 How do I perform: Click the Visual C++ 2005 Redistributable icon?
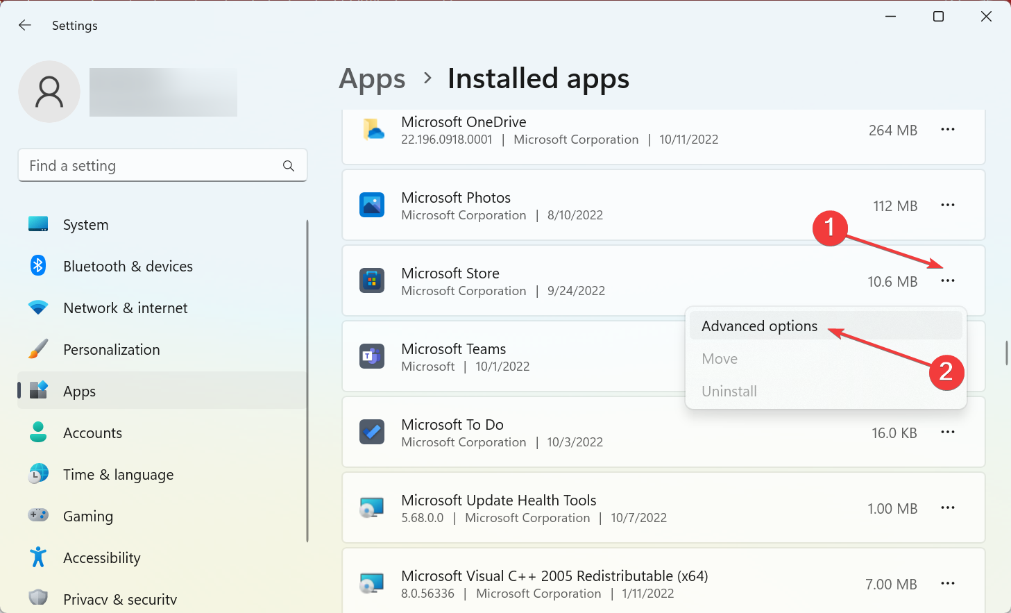coord(372,584)
